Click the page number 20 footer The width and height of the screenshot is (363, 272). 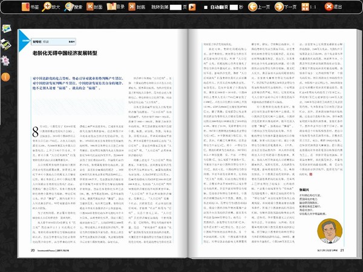[x=33, y=250]
